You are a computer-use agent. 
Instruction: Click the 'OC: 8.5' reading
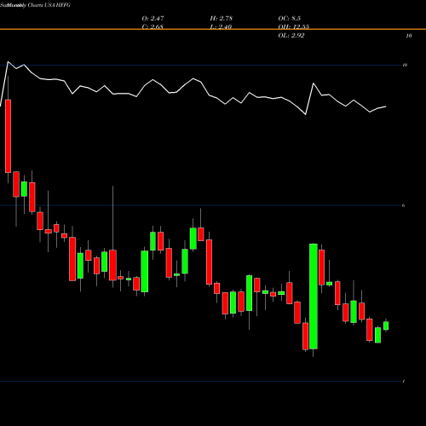coord(290,19)
